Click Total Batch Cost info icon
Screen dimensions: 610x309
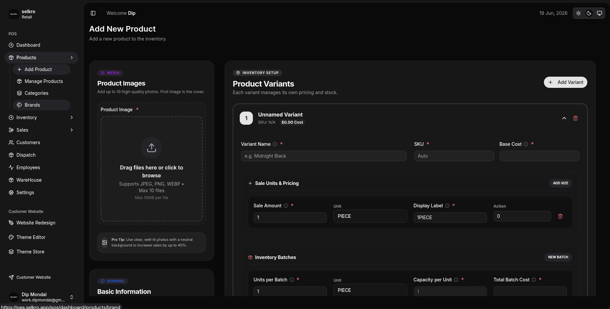tap(534, 280)
